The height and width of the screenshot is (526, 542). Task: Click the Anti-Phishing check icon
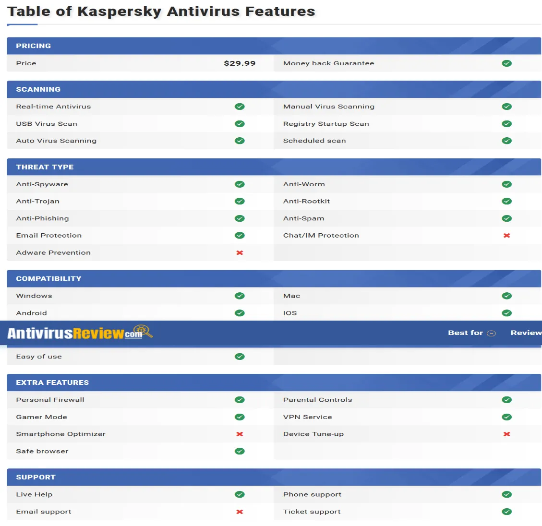click(240, 218)
